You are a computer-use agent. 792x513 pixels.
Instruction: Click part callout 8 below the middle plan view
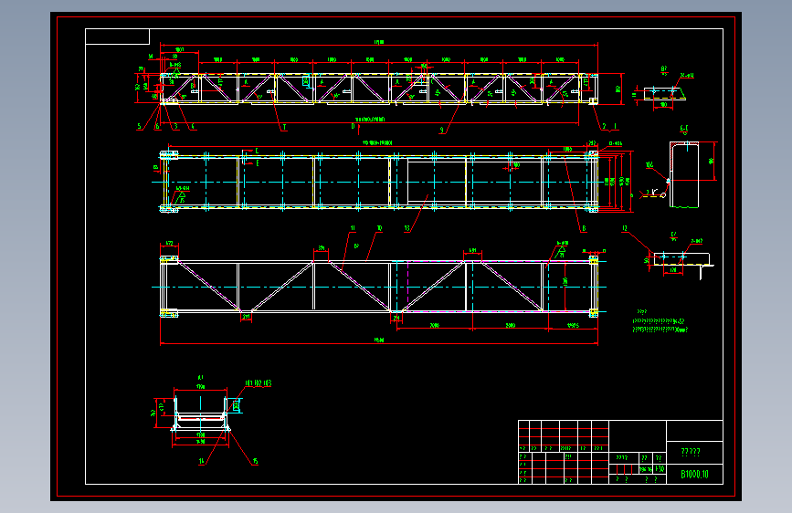584,228
